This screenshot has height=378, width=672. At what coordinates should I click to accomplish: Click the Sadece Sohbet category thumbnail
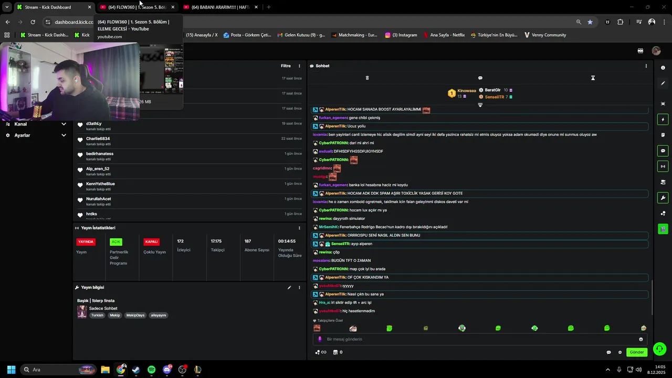82,312
